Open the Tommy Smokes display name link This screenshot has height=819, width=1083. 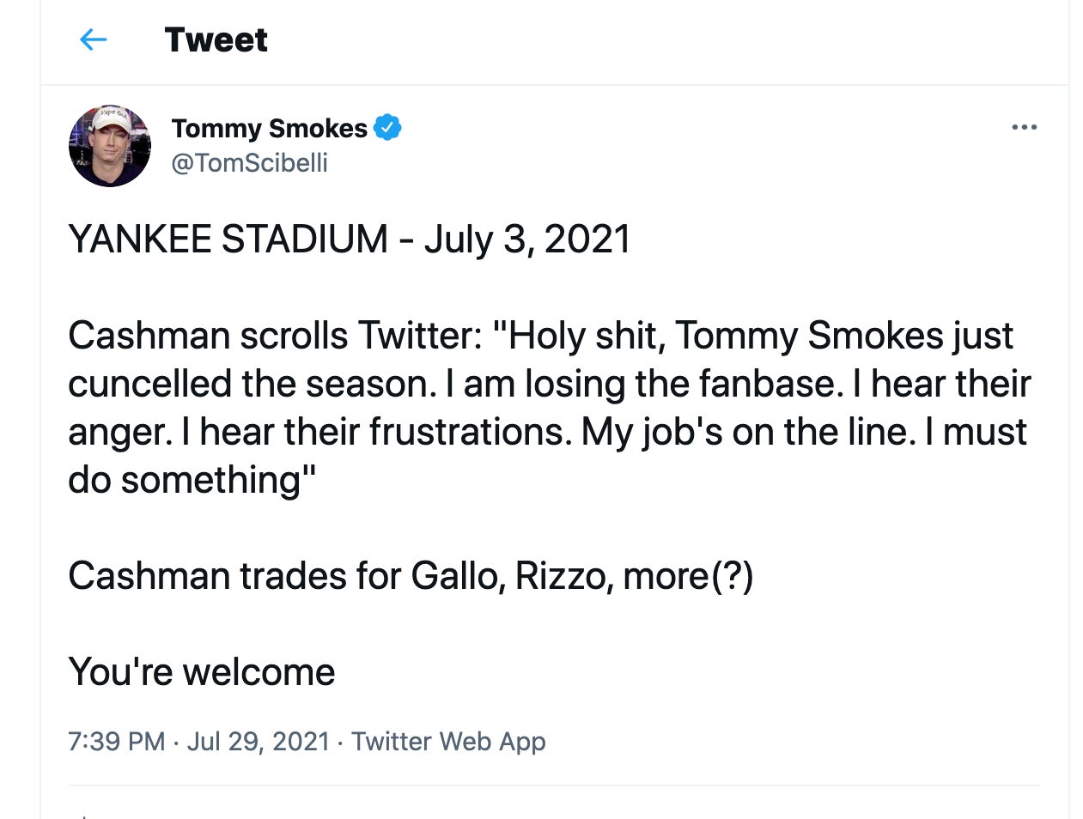pyautogui.click(x=269, y=128)
